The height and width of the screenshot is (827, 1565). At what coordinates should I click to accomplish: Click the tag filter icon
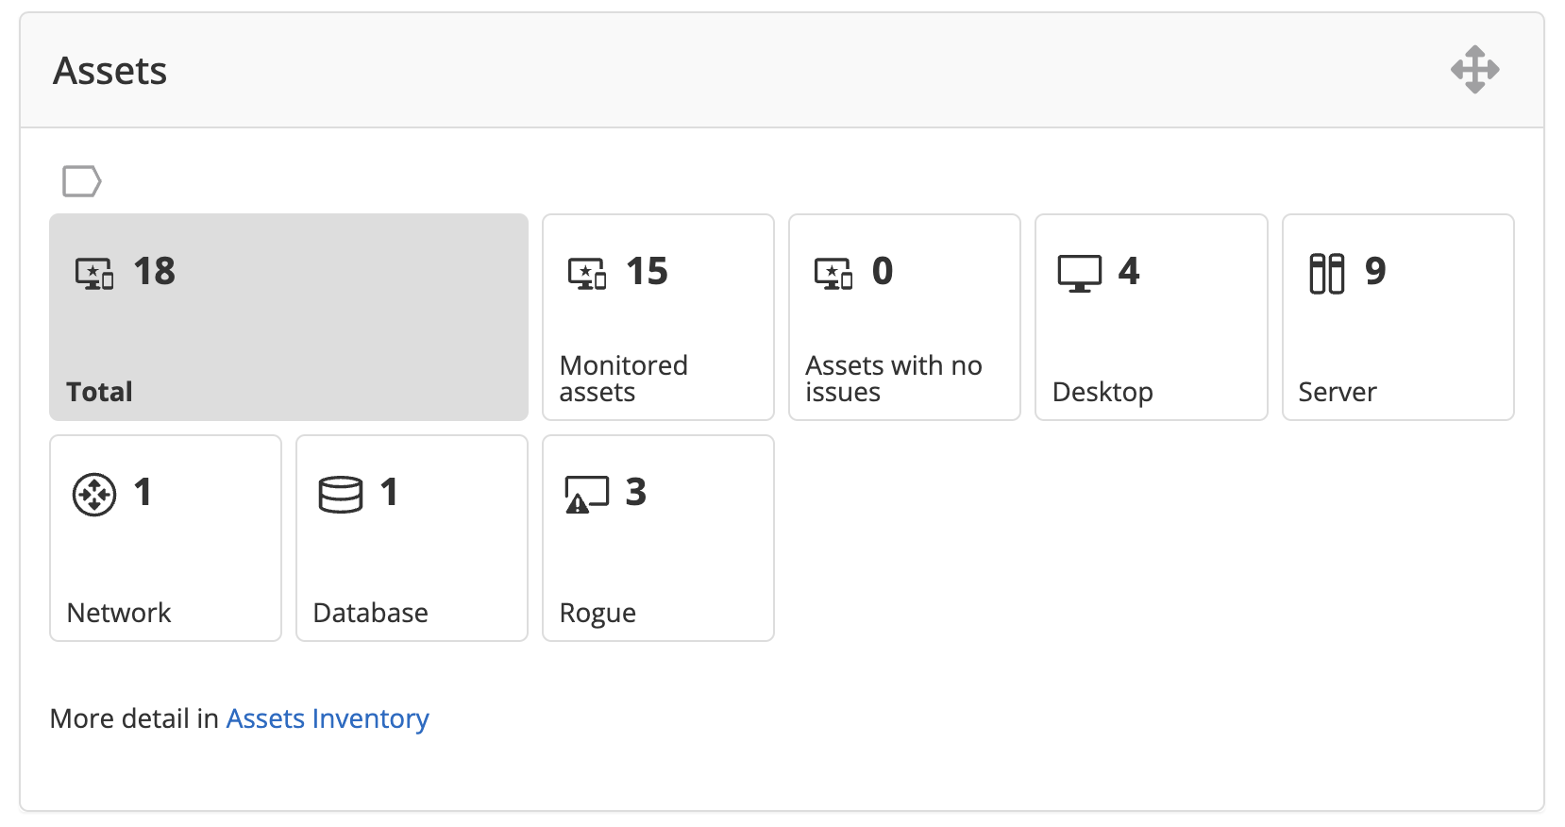pos(81,181)
